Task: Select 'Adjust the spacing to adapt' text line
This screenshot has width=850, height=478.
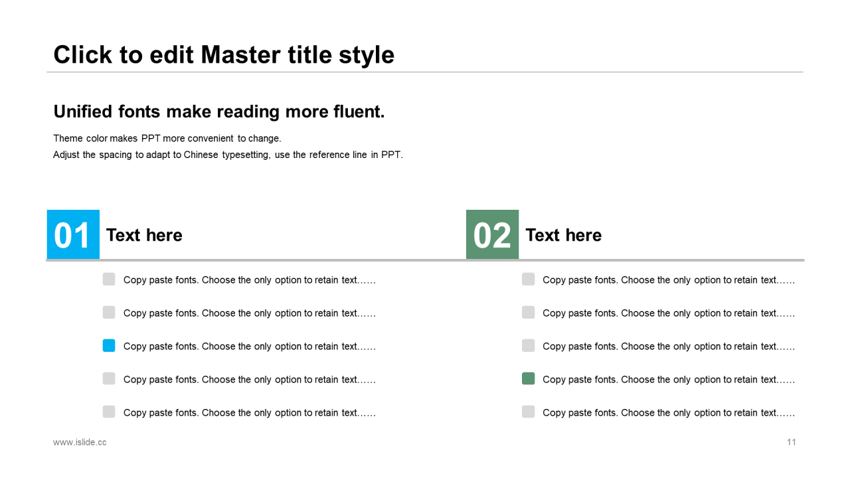Action: [228, 155]
